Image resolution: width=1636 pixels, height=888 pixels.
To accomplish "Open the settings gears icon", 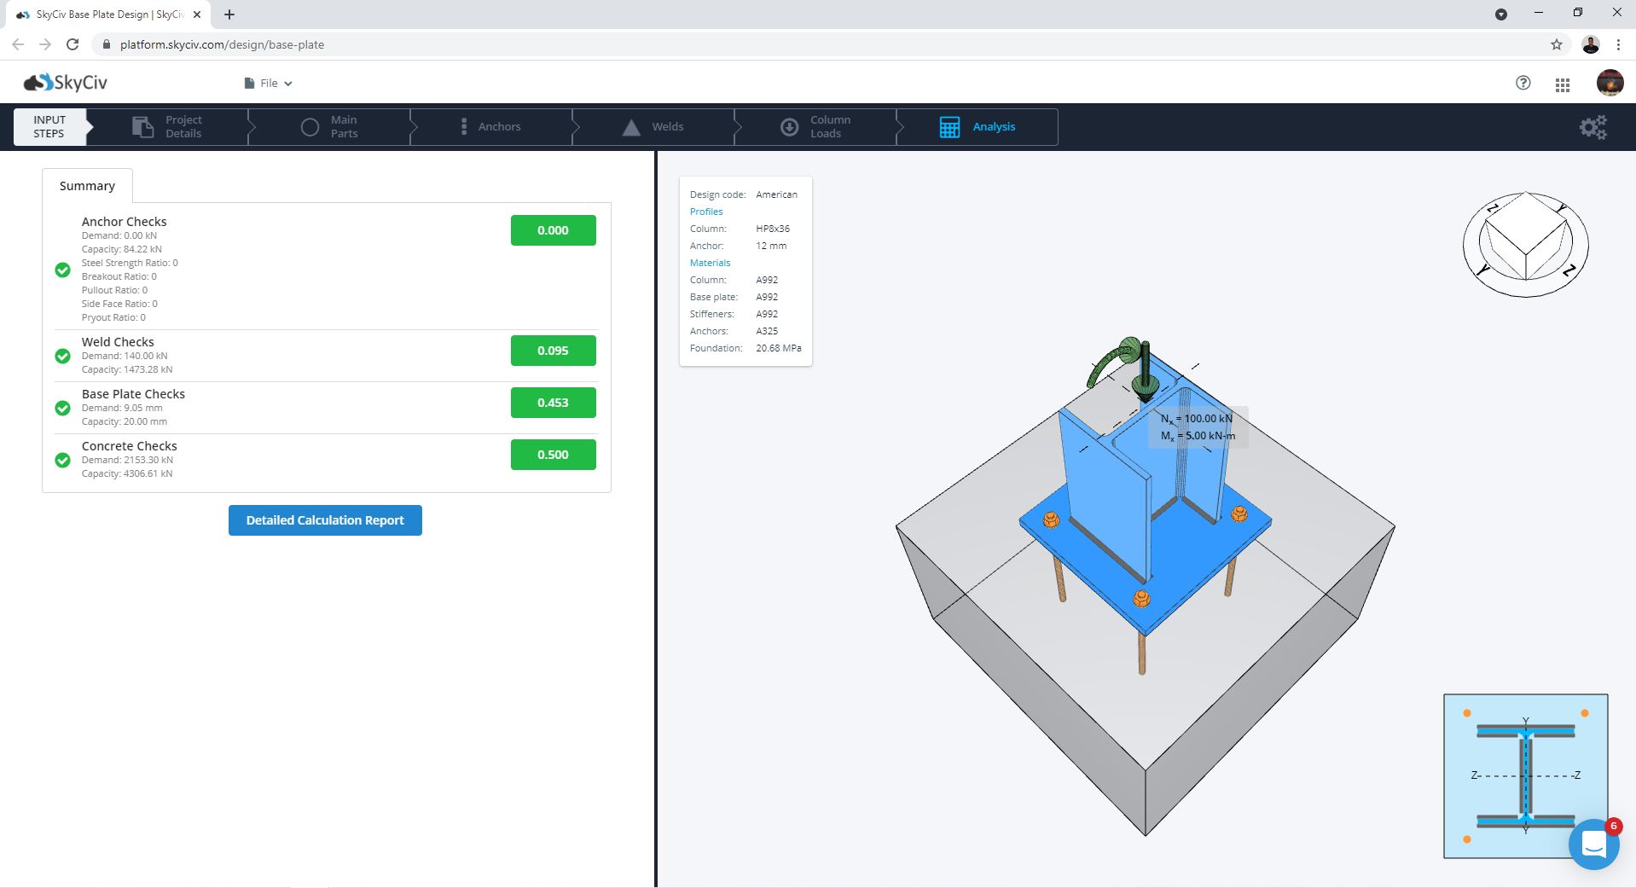I will pyautogui.click(x=1592, y=127).
